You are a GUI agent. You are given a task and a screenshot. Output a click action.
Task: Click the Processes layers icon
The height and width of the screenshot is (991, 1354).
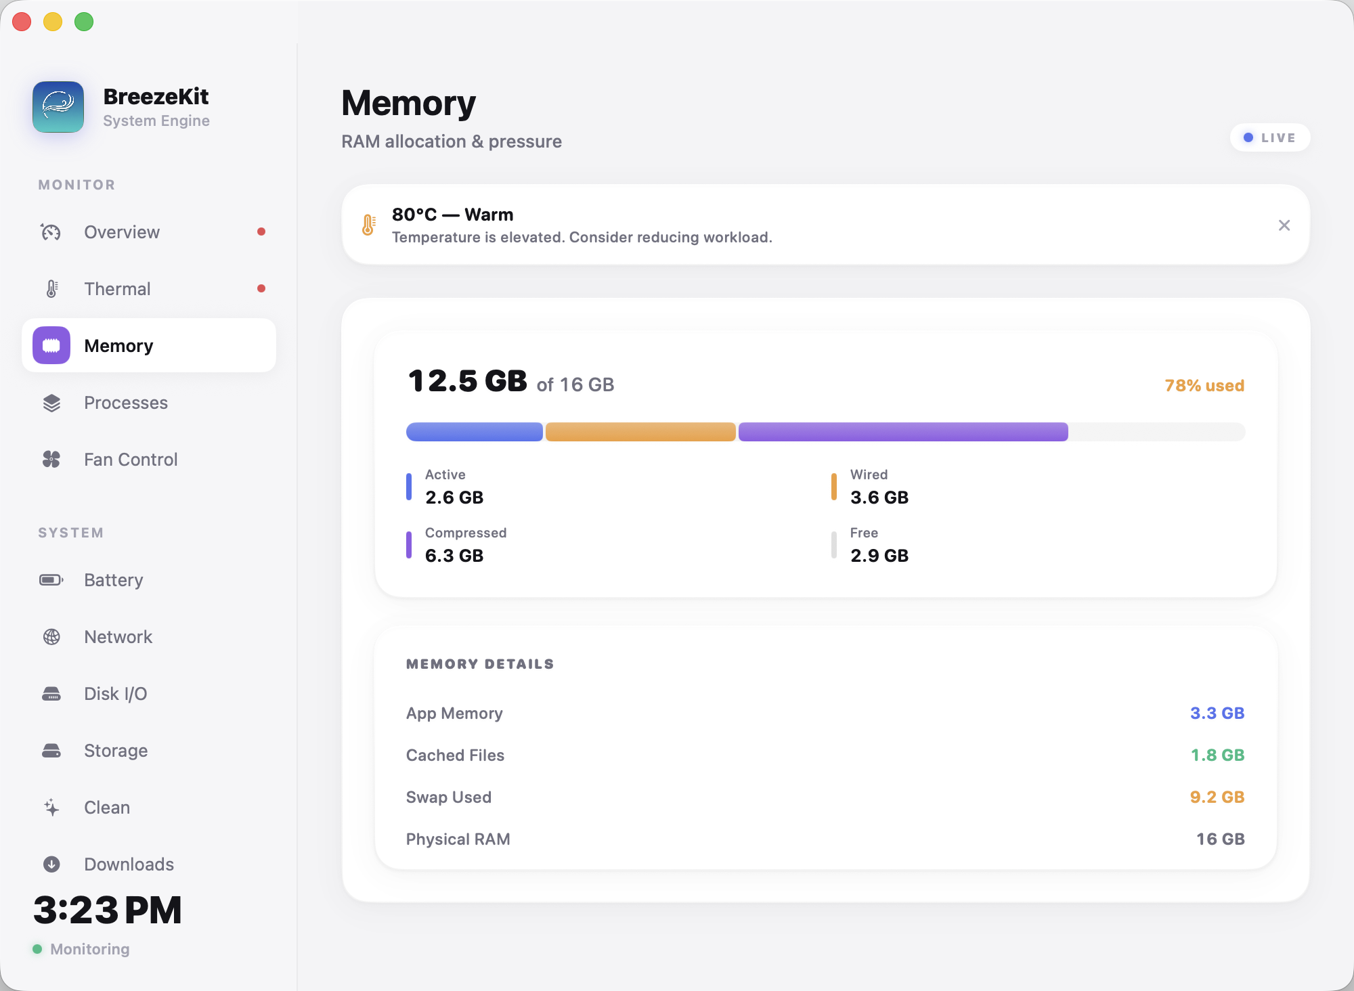(x=51, y=403)
